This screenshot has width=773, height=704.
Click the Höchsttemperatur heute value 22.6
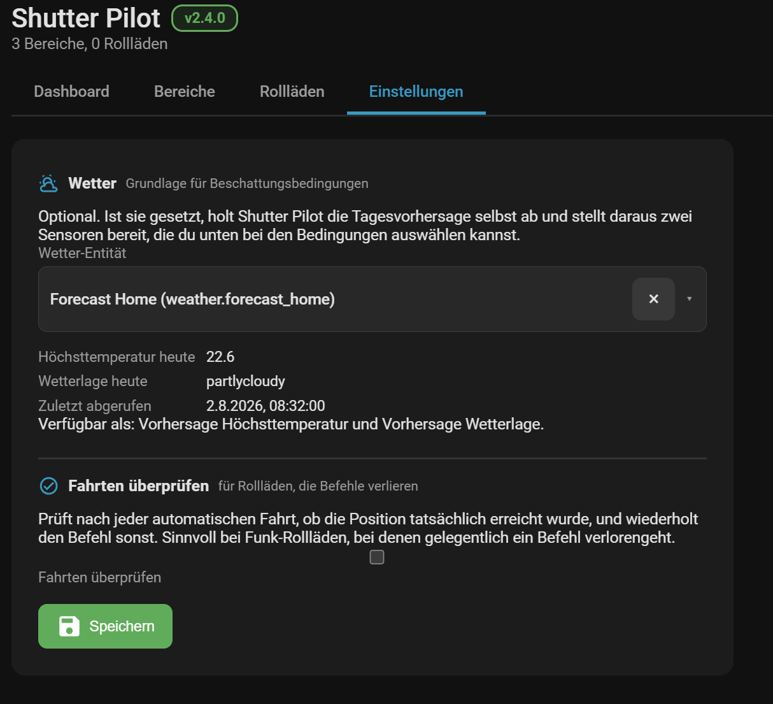tap(220, 357)
